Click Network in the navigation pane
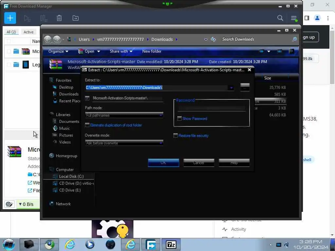 tap(63, 204)
